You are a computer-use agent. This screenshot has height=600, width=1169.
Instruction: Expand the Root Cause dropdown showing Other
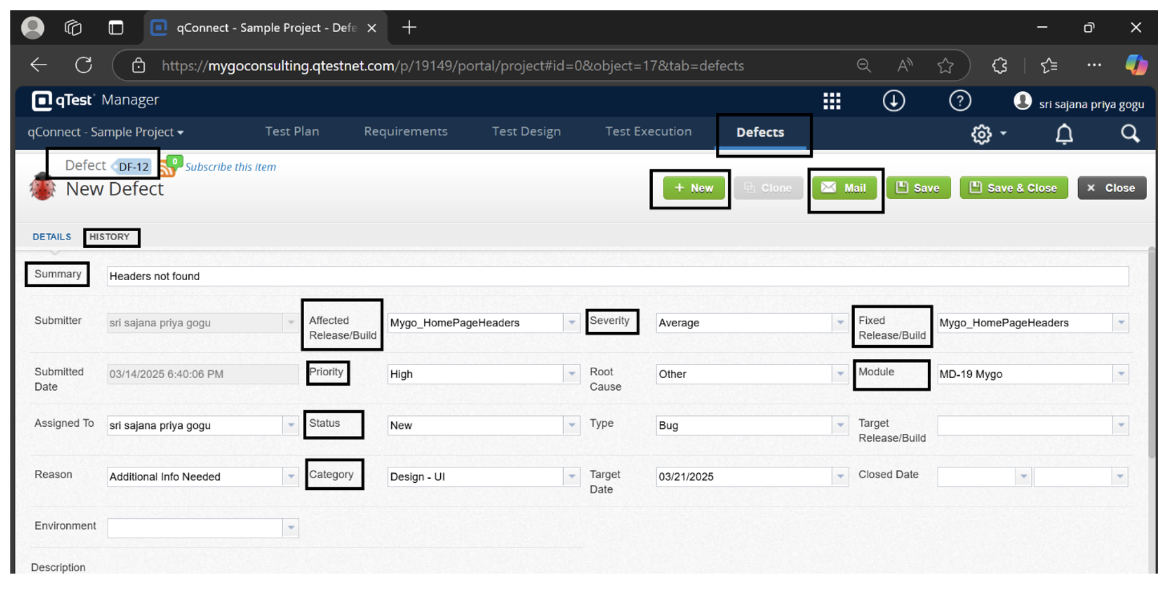[x=839, y=373]
